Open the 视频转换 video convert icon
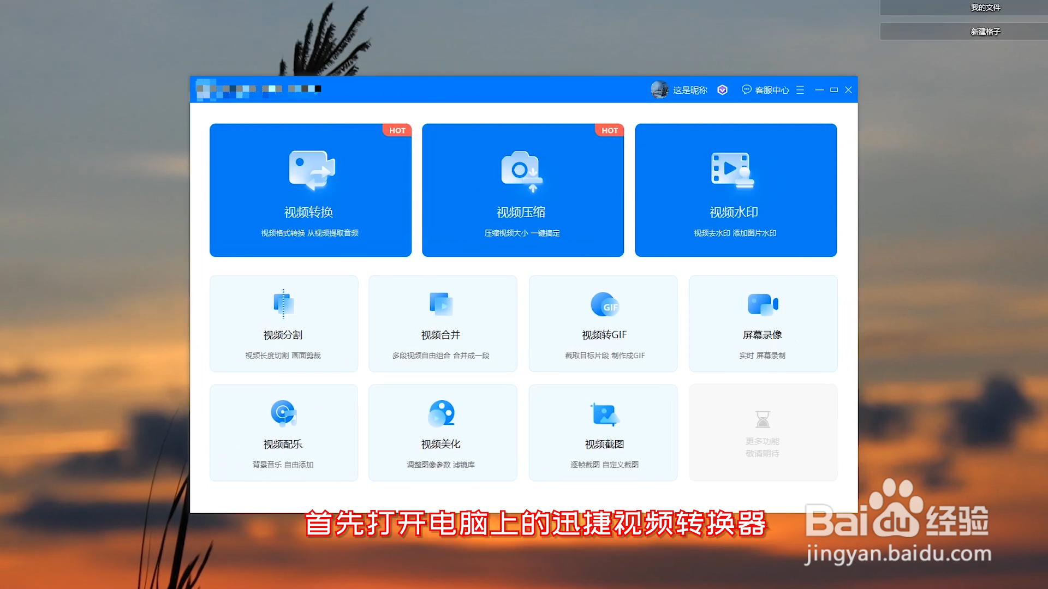The image size is (1048, 589). coord(311,170)
